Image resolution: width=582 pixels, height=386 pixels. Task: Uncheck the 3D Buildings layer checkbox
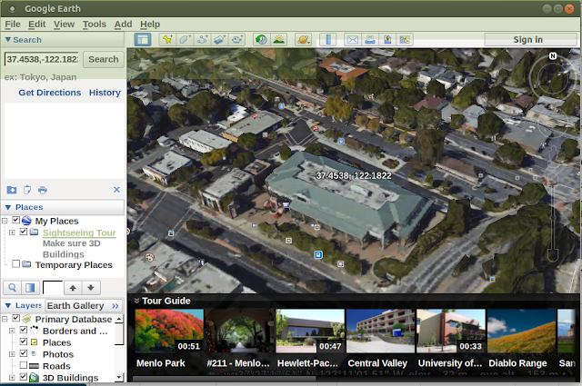24,377
